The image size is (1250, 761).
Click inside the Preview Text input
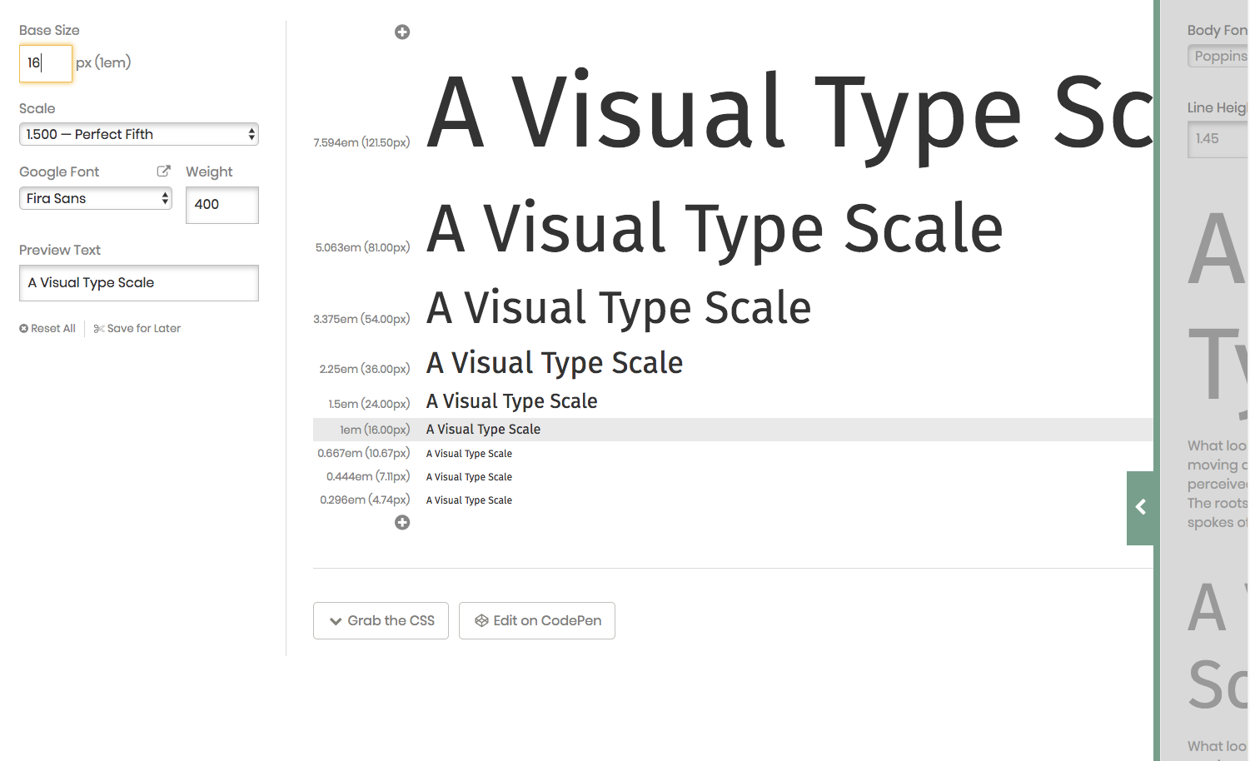click(x=138, y=283)
